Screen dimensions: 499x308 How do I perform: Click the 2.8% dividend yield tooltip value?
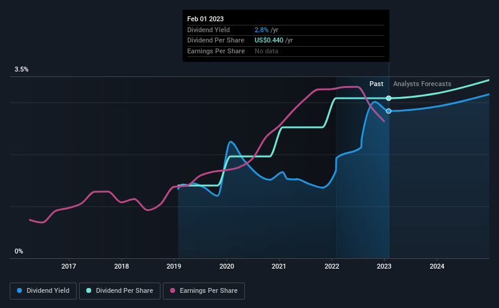261,30
